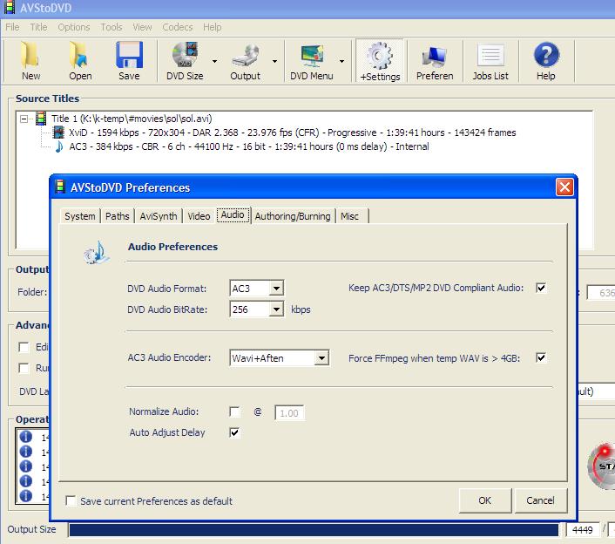Confirm preferences with the OK button
Viewport: 615px width, 544px height.
[x=485, y=500]
